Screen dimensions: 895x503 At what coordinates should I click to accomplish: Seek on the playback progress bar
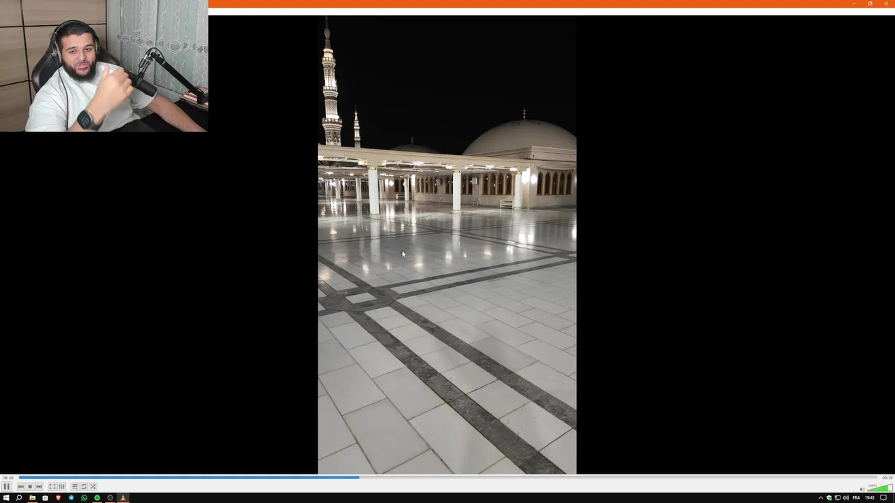coord(447,477)
